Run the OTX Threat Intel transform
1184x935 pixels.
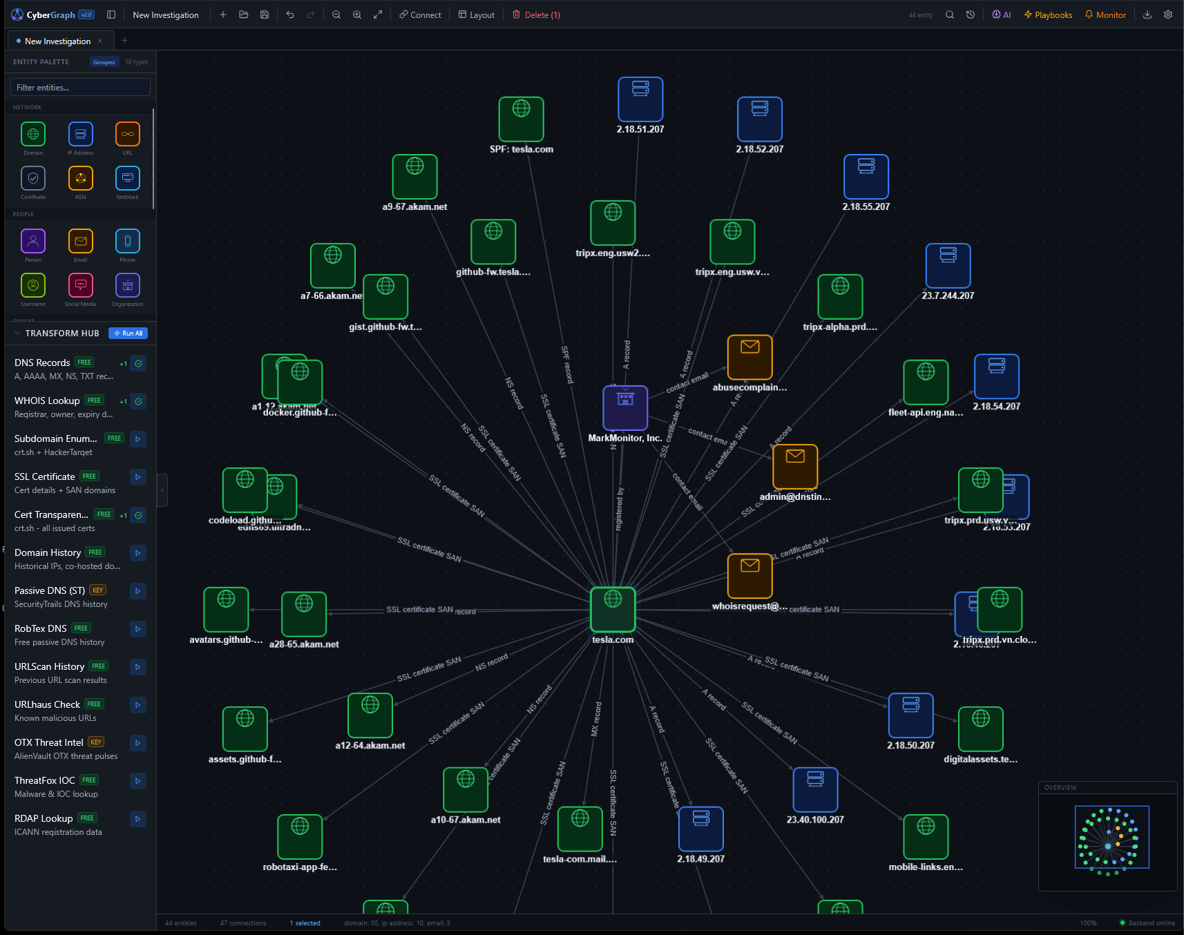[x=138, y=743]
